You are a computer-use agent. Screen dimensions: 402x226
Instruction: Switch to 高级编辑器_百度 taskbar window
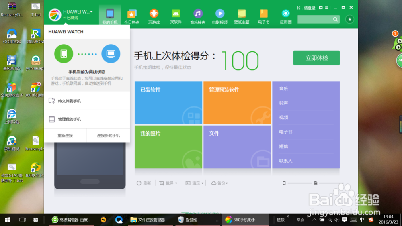pyautogui.click(x=71, y=220)
